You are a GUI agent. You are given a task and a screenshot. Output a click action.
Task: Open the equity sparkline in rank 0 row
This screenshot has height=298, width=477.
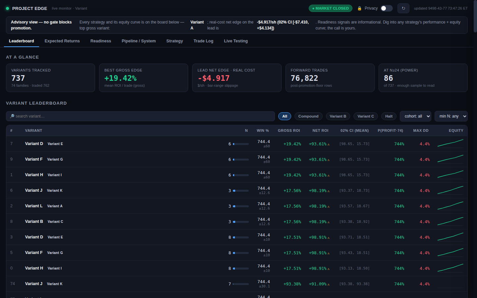point(450,268)
